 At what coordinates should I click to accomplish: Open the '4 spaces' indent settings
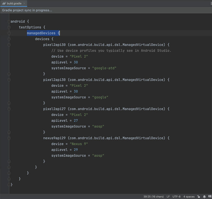(189, 197)
